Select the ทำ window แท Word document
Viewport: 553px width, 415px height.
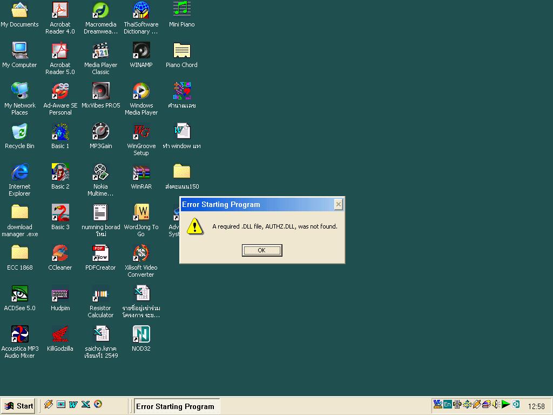click(181, 136)
